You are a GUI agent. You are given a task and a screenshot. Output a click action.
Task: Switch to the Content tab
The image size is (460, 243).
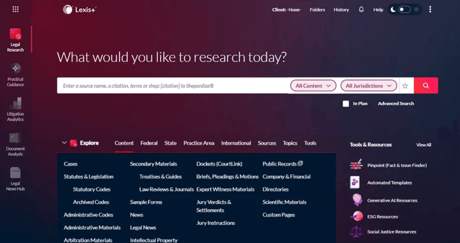[124, 143]
